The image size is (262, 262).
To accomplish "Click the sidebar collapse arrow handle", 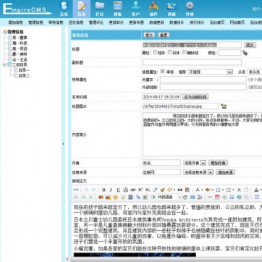I will 63,144.
